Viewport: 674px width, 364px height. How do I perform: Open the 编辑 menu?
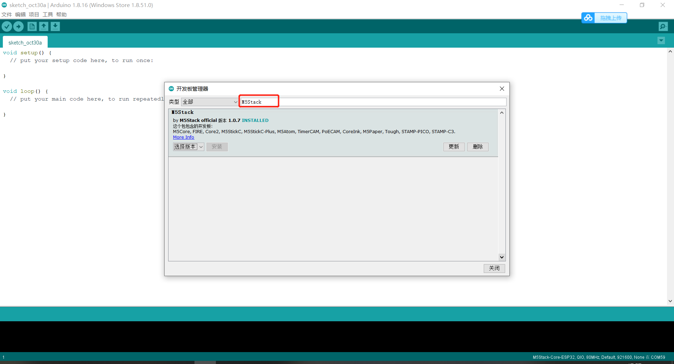point(20,14)
